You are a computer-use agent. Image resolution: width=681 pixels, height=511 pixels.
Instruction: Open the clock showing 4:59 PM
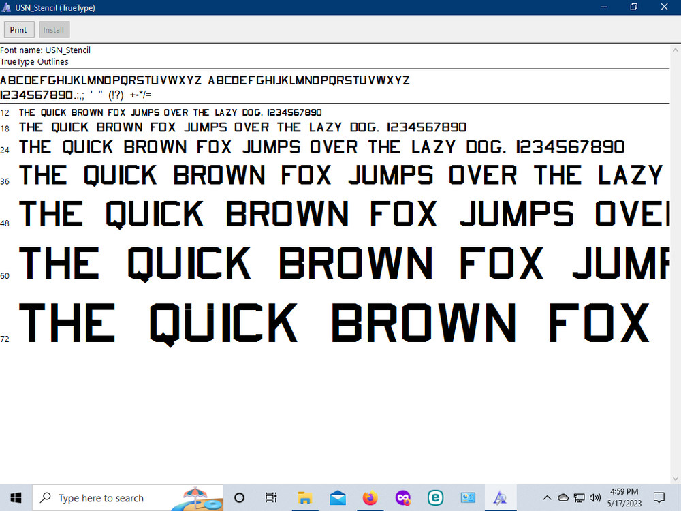pos(624,498)
